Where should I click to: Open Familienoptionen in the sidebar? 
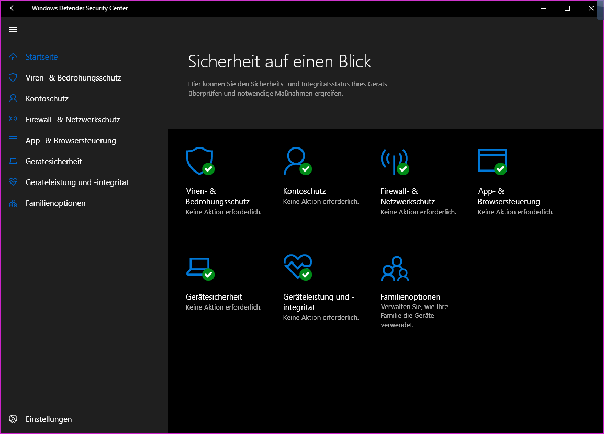(x=55, y=203)
